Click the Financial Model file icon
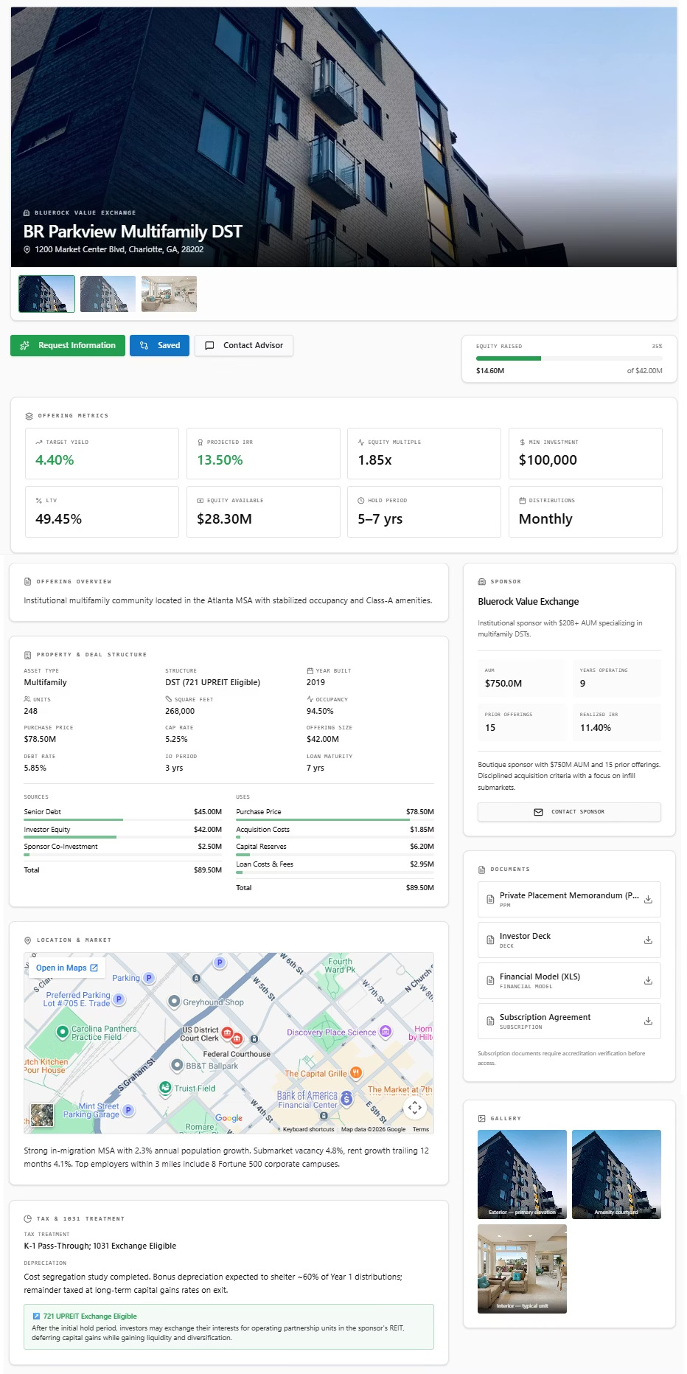Image resolution: width=687 pixels, height=1374 pixels. (x=490, y=981)
